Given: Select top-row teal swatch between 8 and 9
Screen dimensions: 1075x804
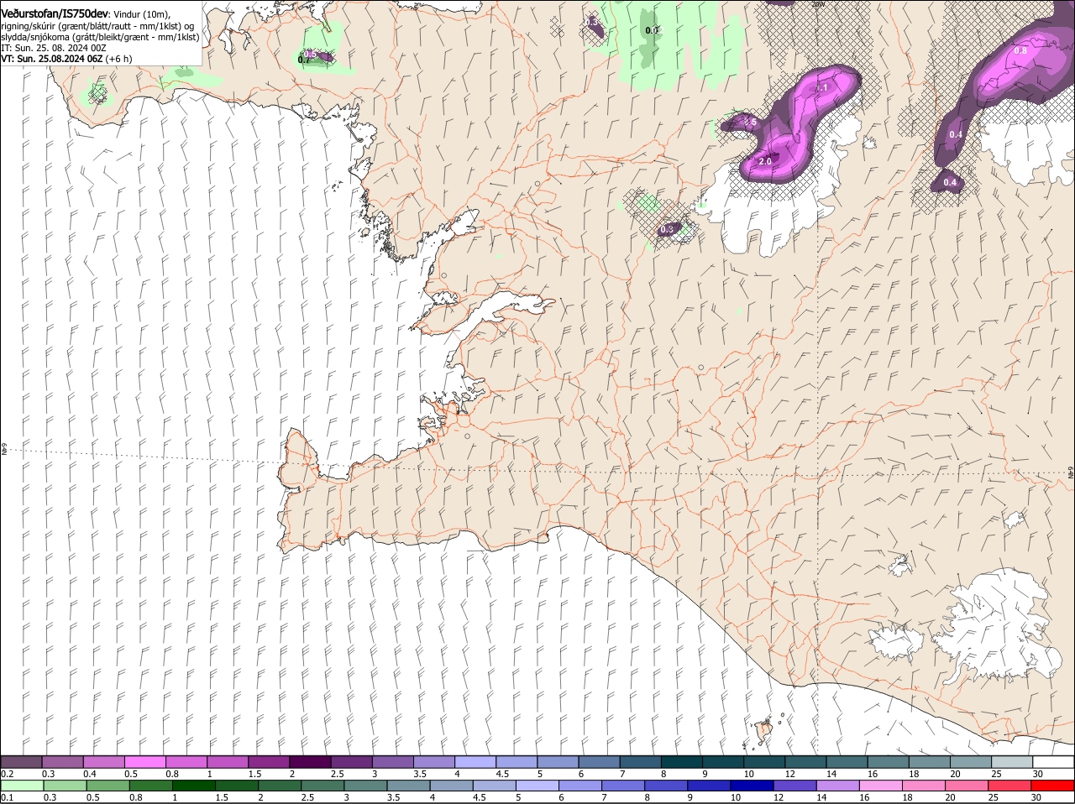Looking at the screenshot, I should [x=681, y=762].
